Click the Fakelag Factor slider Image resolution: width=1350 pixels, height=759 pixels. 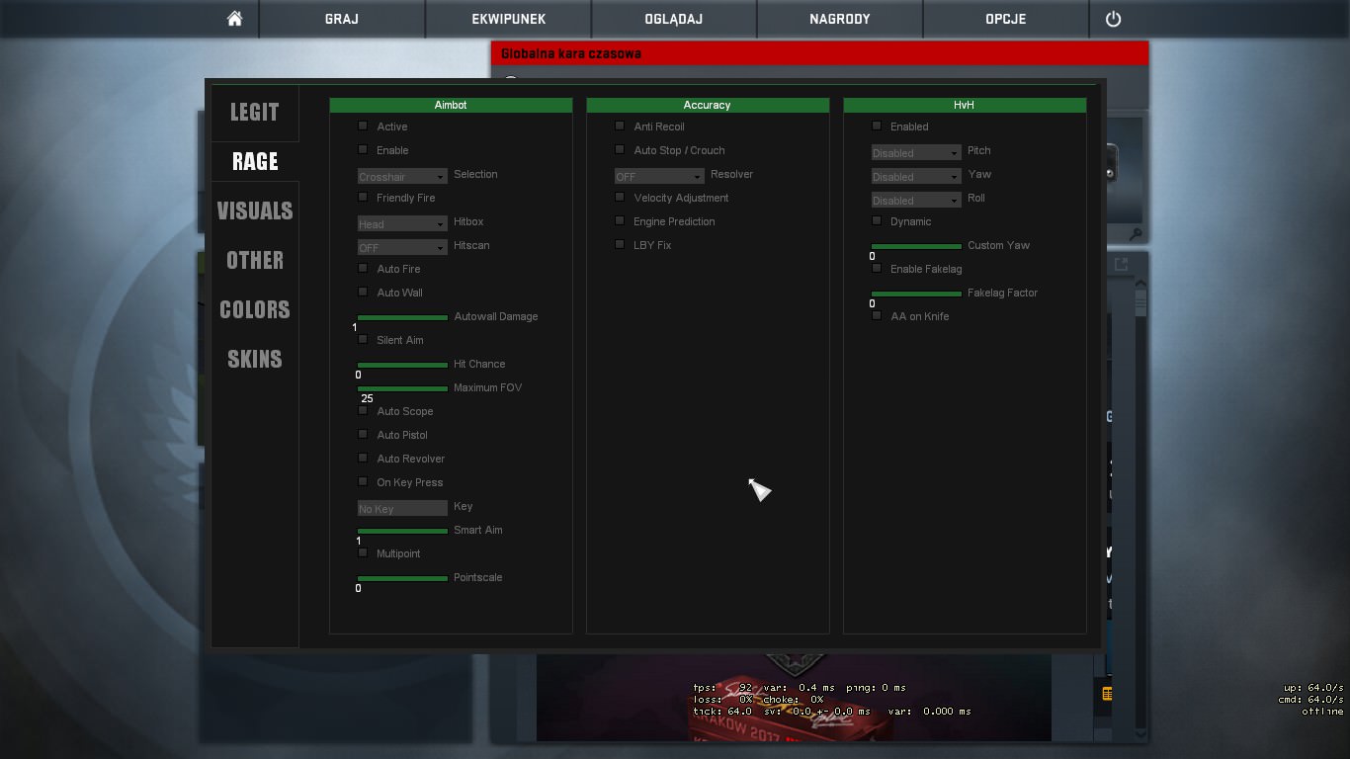tap(916, 294)
